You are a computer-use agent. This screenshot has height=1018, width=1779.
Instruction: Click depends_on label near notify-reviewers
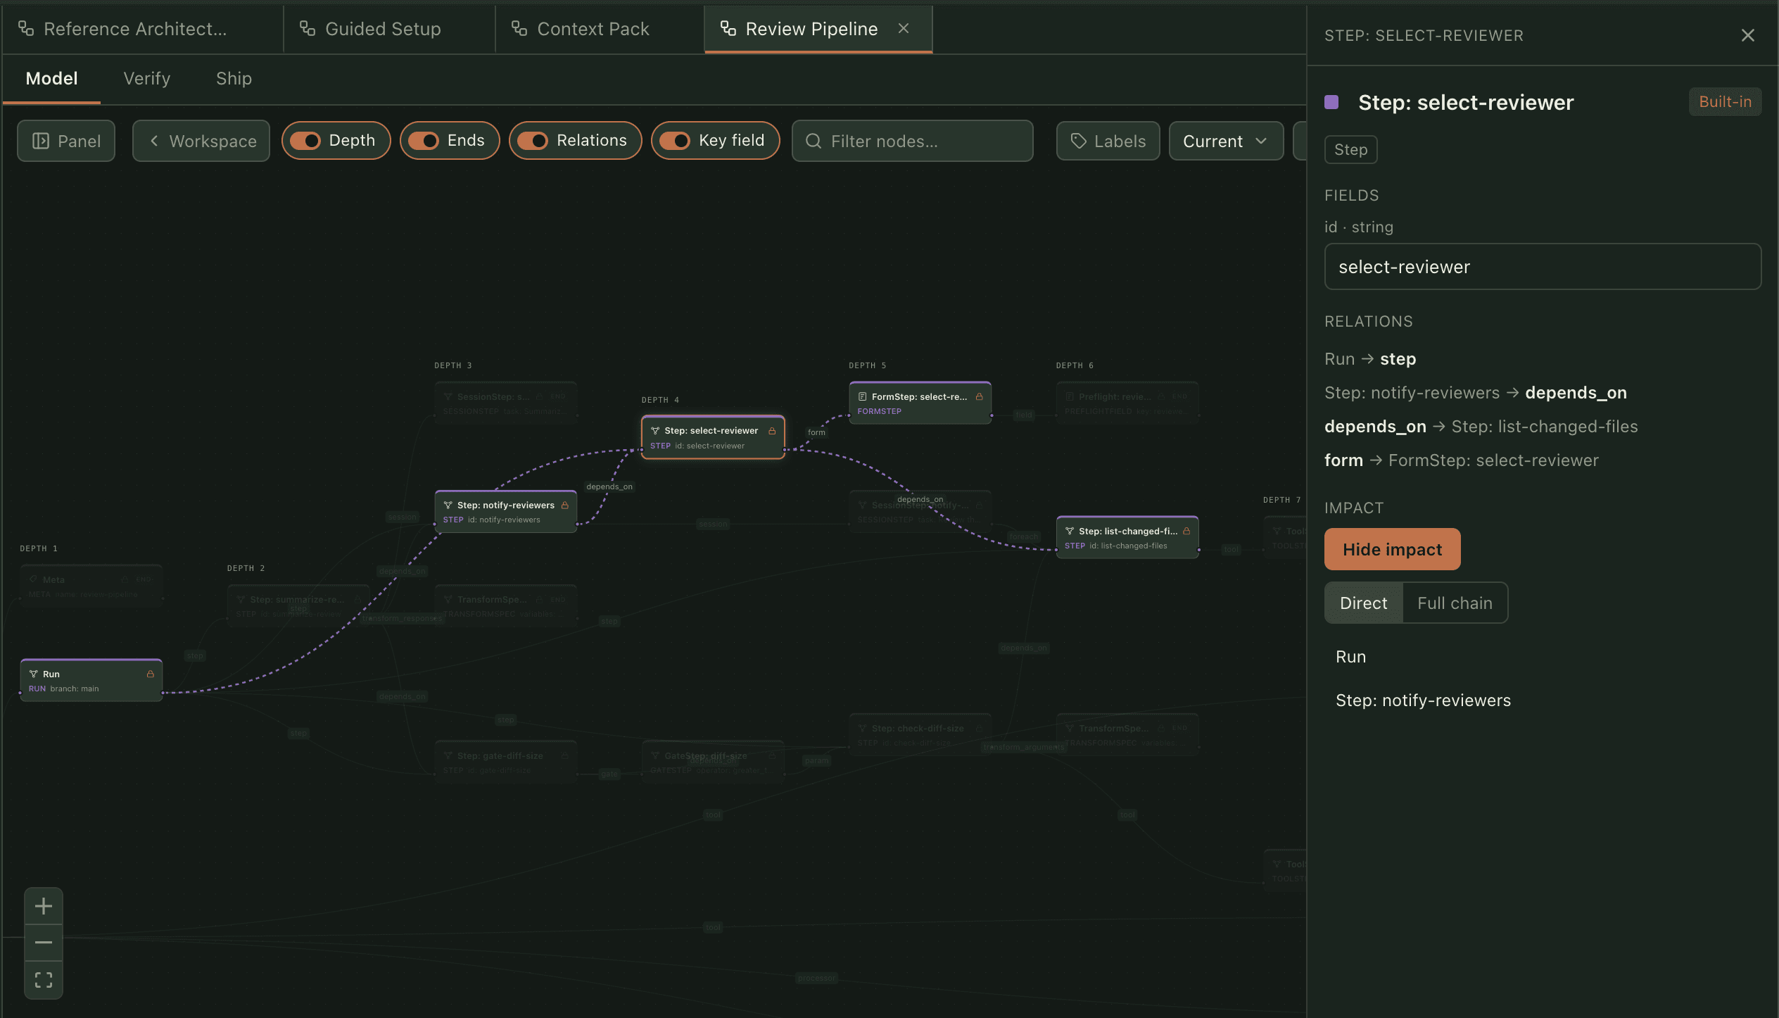coord(609,486)
